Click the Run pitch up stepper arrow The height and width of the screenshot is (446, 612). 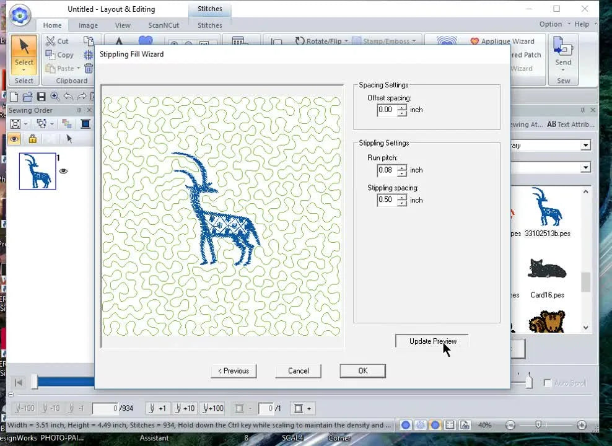pos(402,168)
